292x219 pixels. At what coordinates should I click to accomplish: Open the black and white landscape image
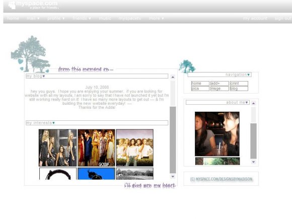pyautogui.click(x=135, y=174)
